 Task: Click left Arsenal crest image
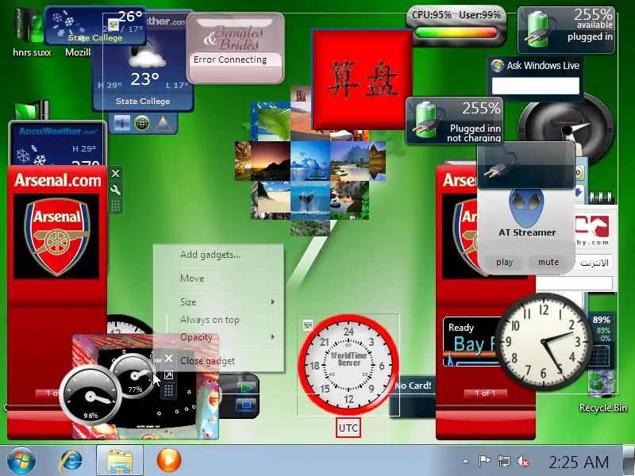tap(56, 236)
